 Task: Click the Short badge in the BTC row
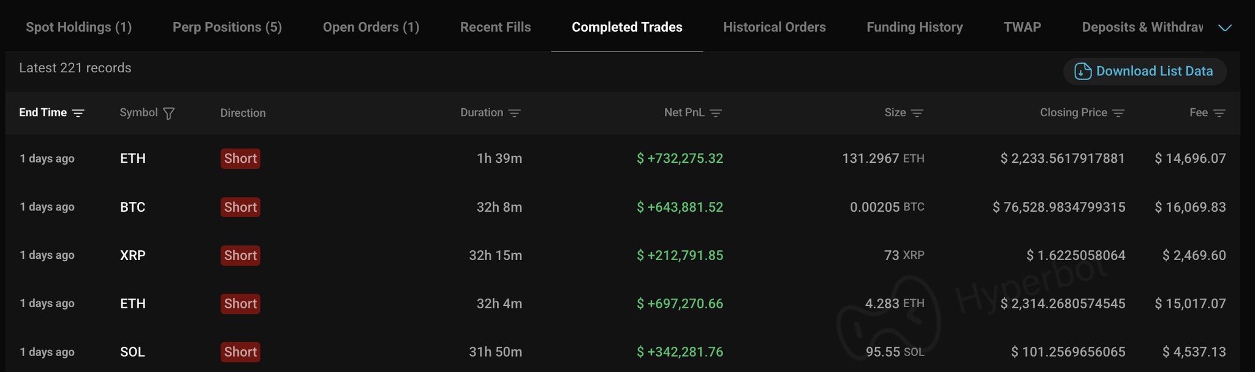click(x=240, y=207)
